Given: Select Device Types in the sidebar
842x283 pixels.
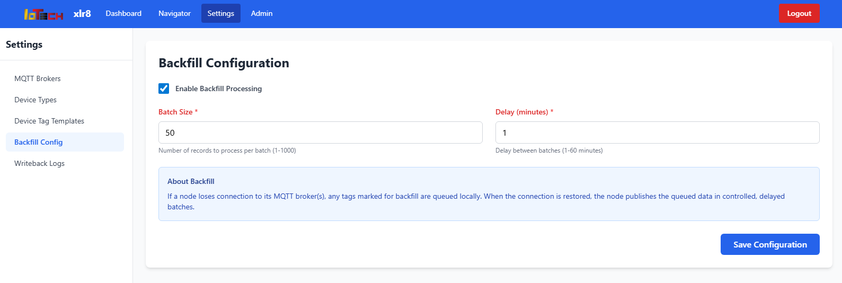Looking at the screenshot, I should click(x=36, y=100).
